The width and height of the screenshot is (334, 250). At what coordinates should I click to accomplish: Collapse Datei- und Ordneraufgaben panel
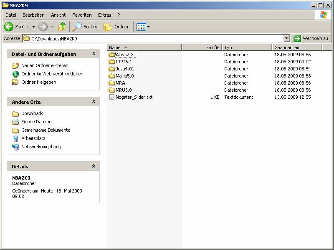pyautogui.click(x=94, y=54)
